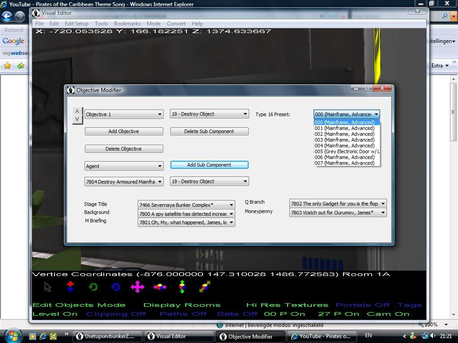Viewport: 458px width, 343px height.
Task: Go back with Internet Explorer's back arrow
Action: tap(7, 17)
